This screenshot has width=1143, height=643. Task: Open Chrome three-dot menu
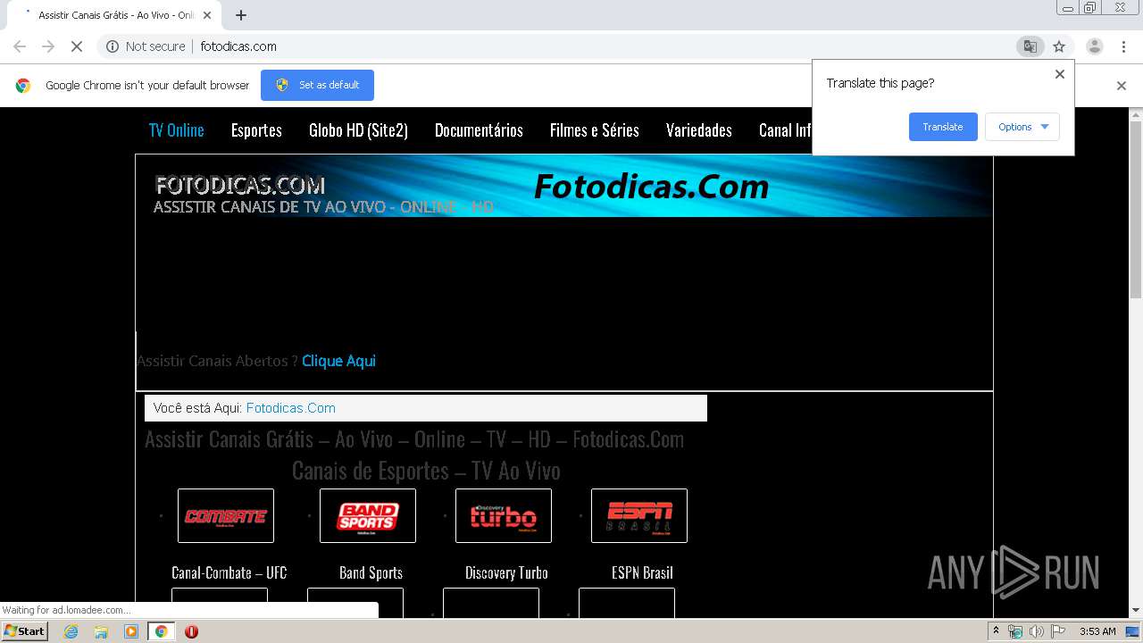point(1123,46)
